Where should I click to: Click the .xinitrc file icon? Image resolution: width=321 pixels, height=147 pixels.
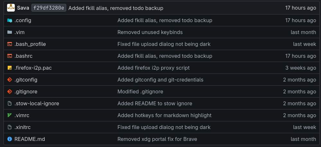coord(10,127)
